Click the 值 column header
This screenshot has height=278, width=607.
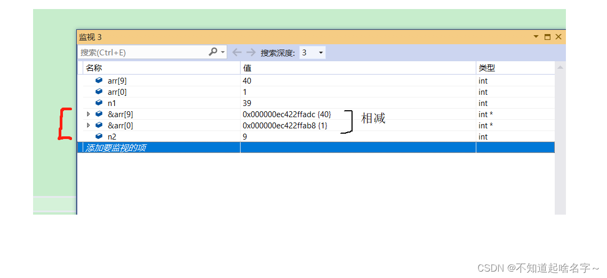point(358,68)
